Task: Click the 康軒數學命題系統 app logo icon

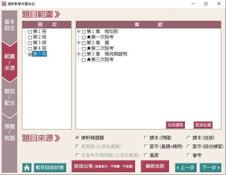Action: pyautogui.click(x=4, y=4)
